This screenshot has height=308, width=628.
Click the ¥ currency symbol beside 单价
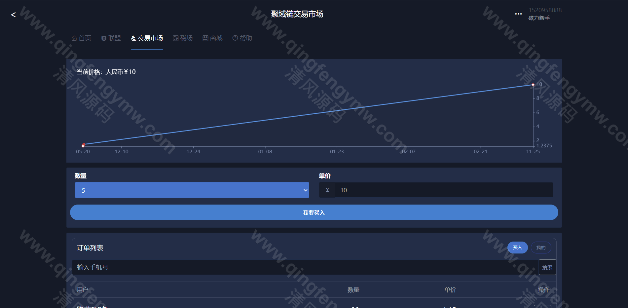[x=327, y=190]
